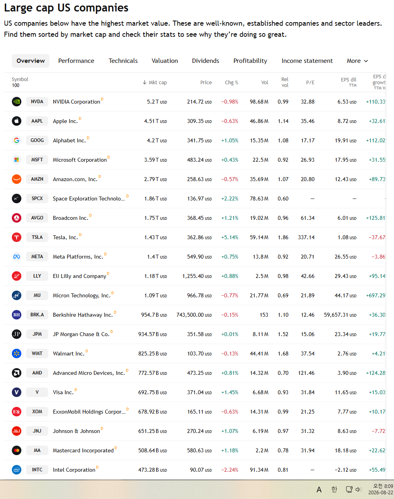
Task: Open the NVDA ticker link
Action: point(37,102)
